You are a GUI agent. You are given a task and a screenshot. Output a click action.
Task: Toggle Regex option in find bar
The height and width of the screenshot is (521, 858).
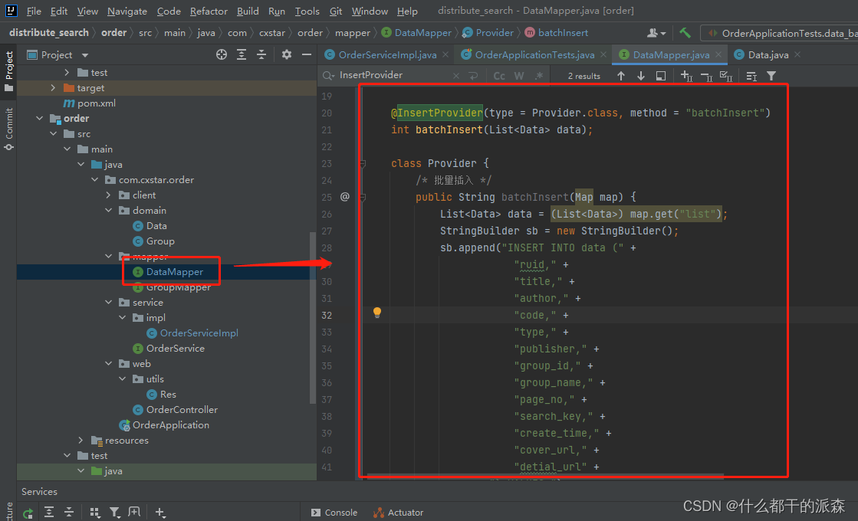tap(539, 75)
